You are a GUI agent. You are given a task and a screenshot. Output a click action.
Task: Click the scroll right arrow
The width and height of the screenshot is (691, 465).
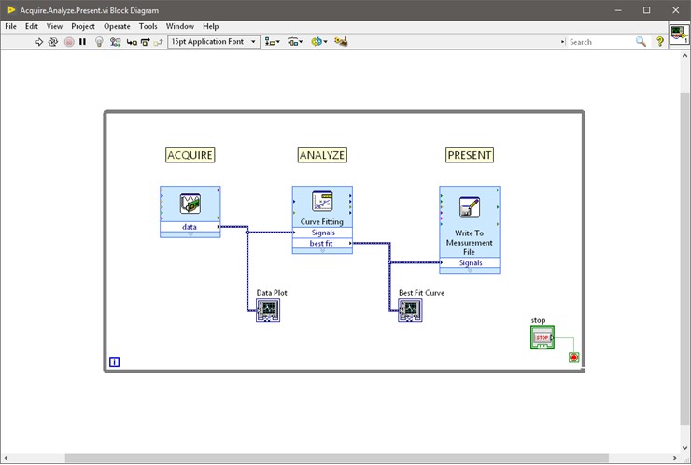tap(675, 458)
